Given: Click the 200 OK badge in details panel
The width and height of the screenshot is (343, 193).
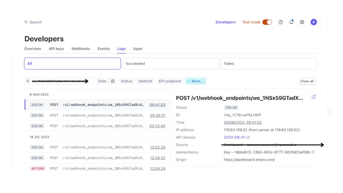Looking at the screenshot, I should 231,107.
